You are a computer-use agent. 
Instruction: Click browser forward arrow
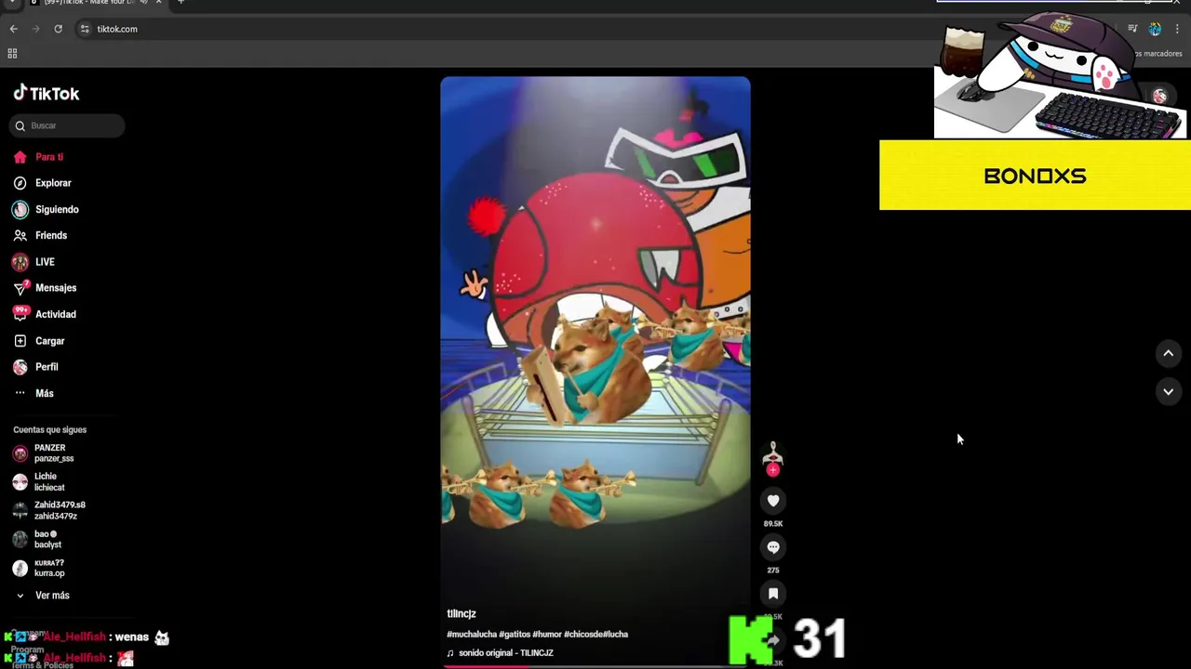pyautogui.click(x=36, y=29)
